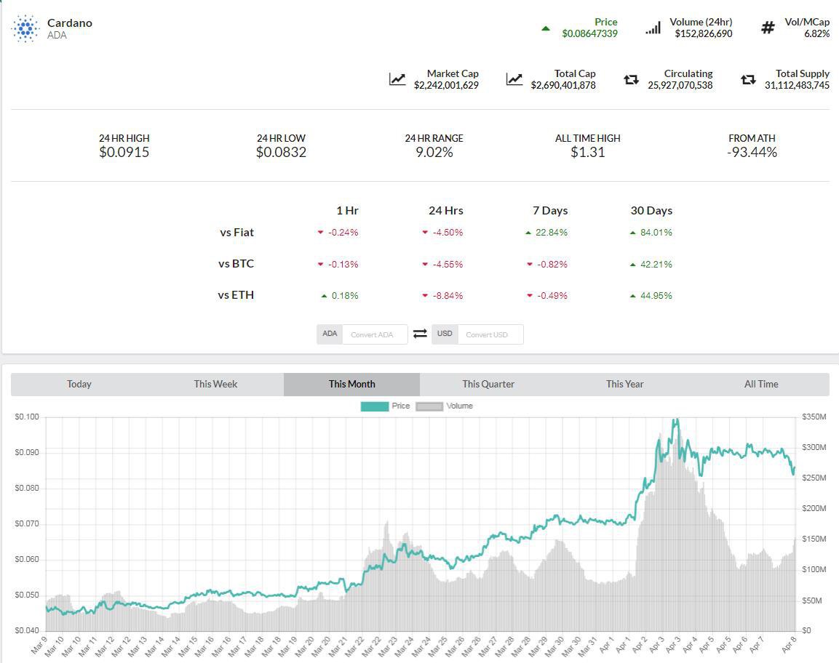
Task: Click the price value $0.08647339
Action: click(589, 33)
